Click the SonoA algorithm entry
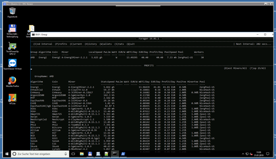The height and width of the screenshot is (159, 276). click(x=34, y=141)
